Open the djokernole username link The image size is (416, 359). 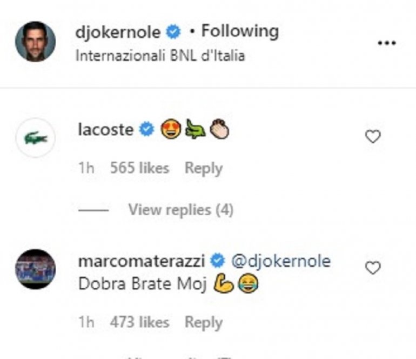[x=119, y=32]
